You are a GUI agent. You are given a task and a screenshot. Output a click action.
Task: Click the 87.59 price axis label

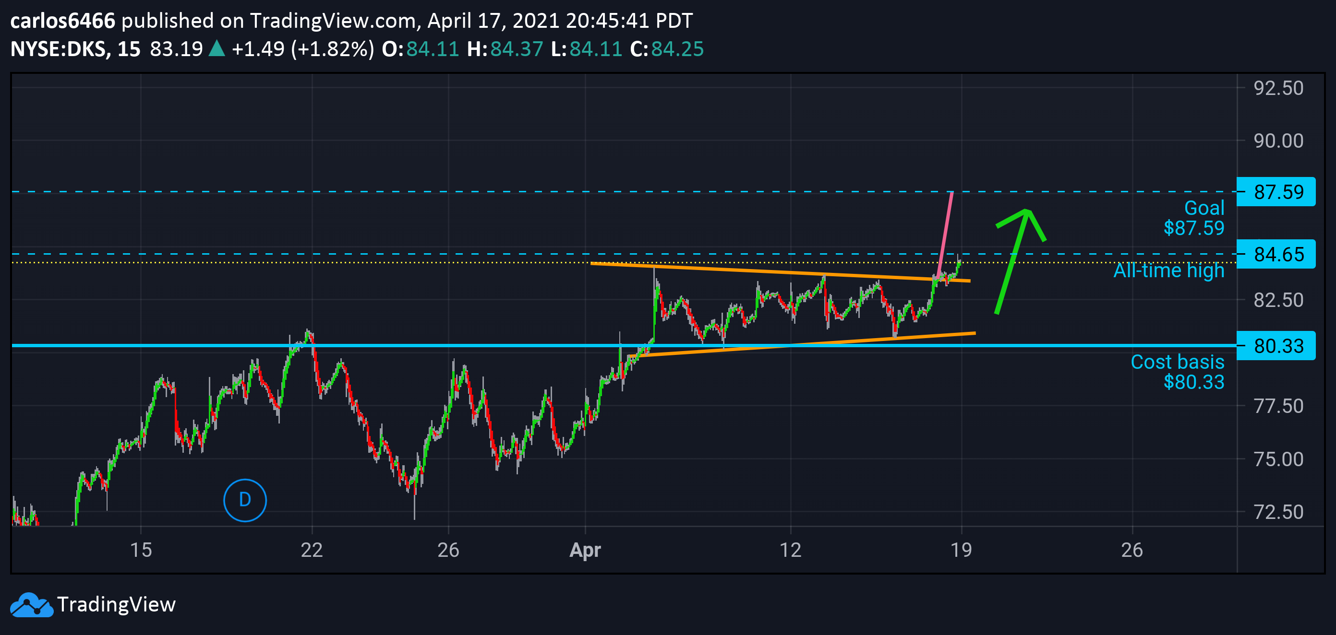pyautogui.click(x=1276, y=192)
